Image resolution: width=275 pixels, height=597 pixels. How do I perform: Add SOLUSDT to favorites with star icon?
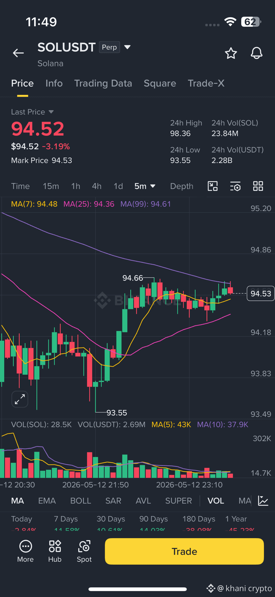tap(231, 53)
